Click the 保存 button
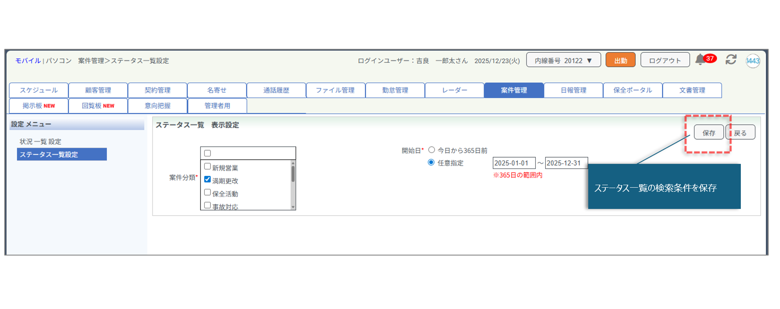 point(708,133)
